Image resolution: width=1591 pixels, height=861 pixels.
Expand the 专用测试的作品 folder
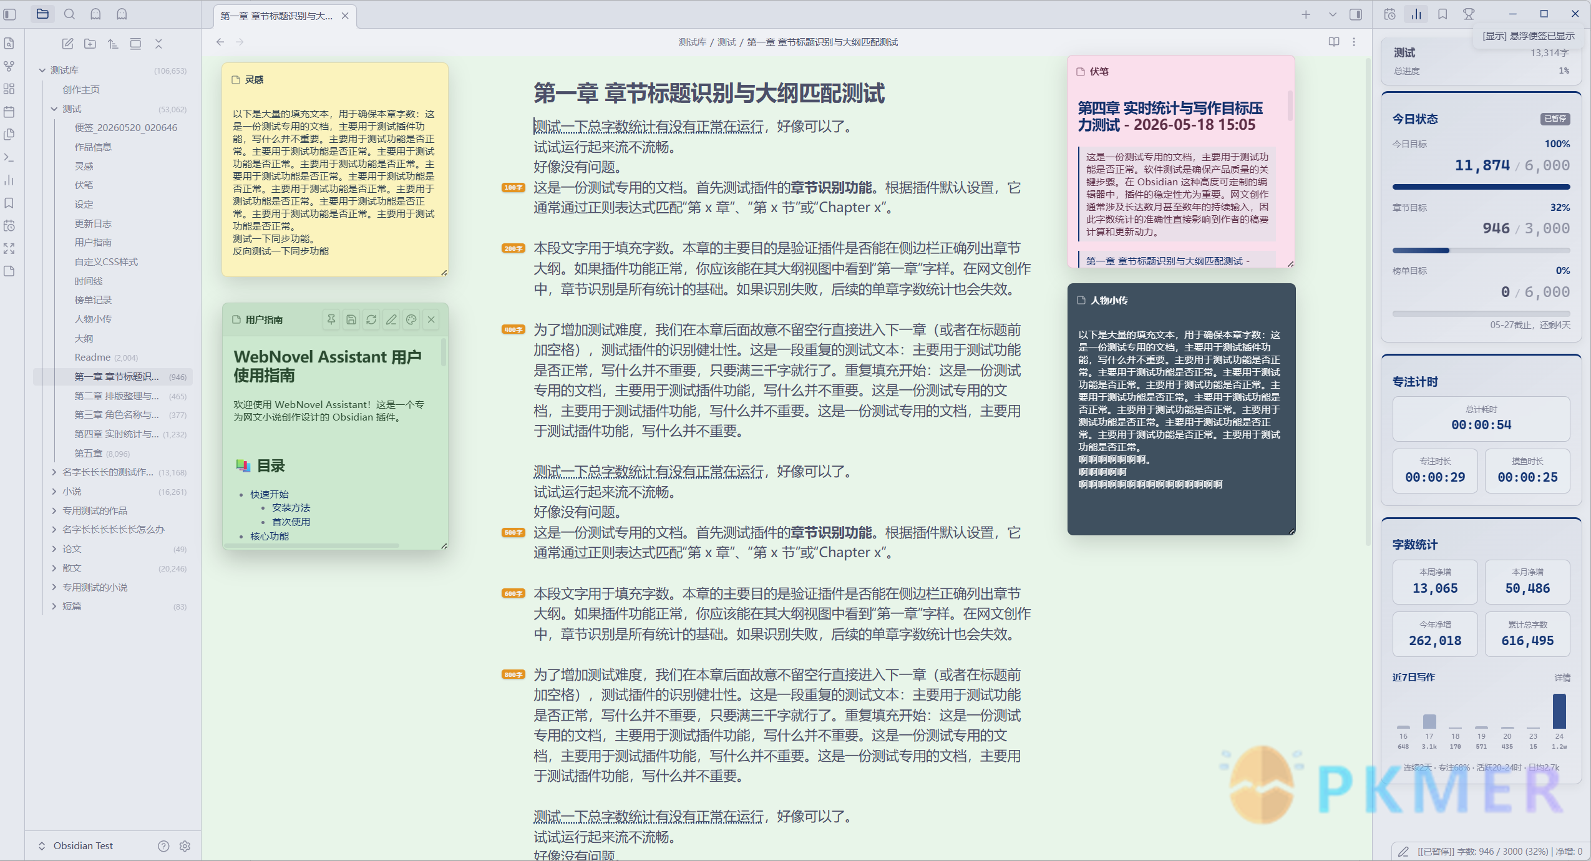pyautogui.click(x=54, y=510)
